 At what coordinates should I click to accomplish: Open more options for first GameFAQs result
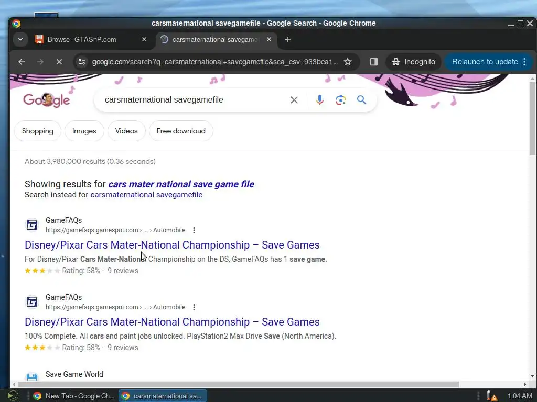pyautogui.click(x=194, y=230)
